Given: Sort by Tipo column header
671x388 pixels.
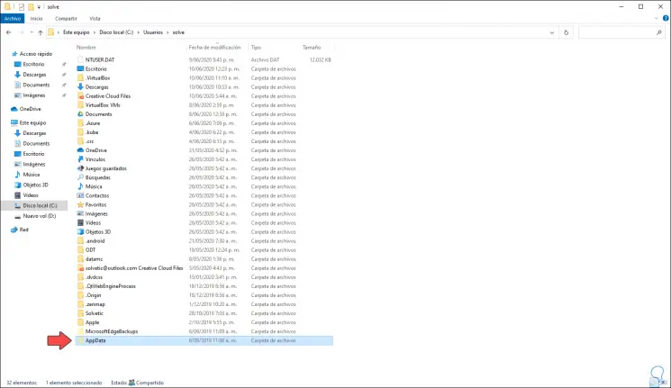Looking at the screenshot, I should (x=256, y=48).
